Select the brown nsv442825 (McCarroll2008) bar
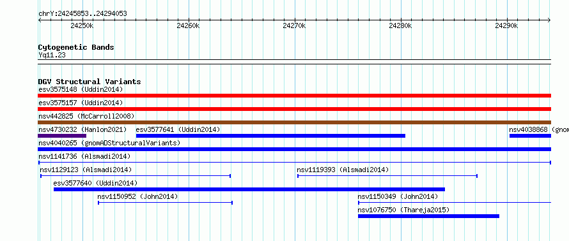Image resolution: width=569 pixels, height=241 pixels. (294, 122)
